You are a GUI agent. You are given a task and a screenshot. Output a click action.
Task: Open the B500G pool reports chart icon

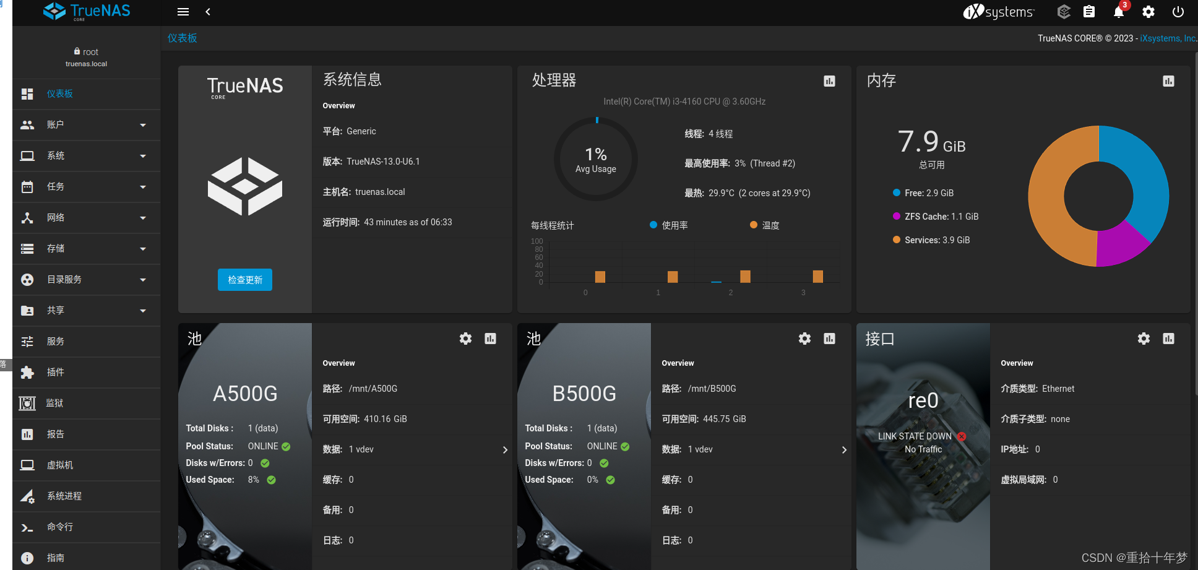(x=829, y=339)
